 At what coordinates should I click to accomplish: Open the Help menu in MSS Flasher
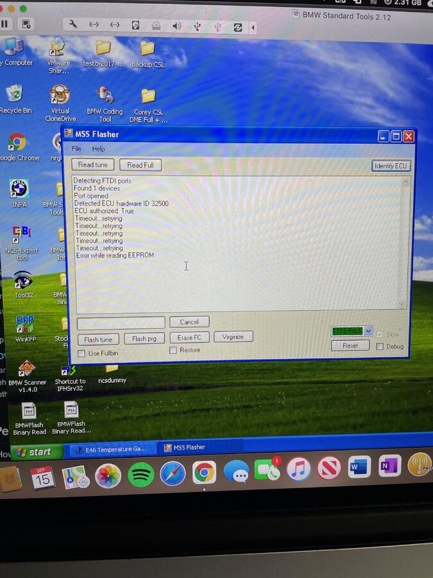(98, 149)
